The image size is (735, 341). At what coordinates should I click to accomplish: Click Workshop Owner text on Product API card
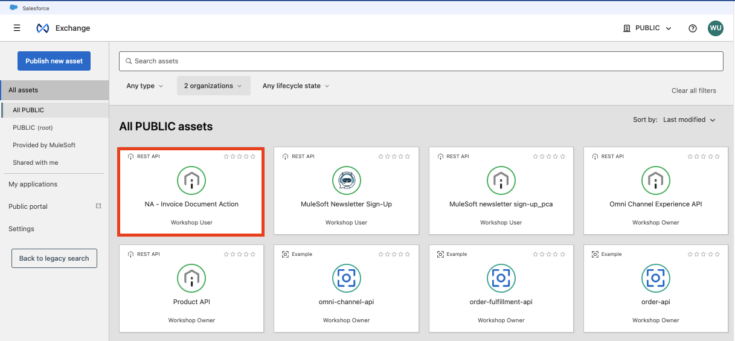(x=191, y=320)
